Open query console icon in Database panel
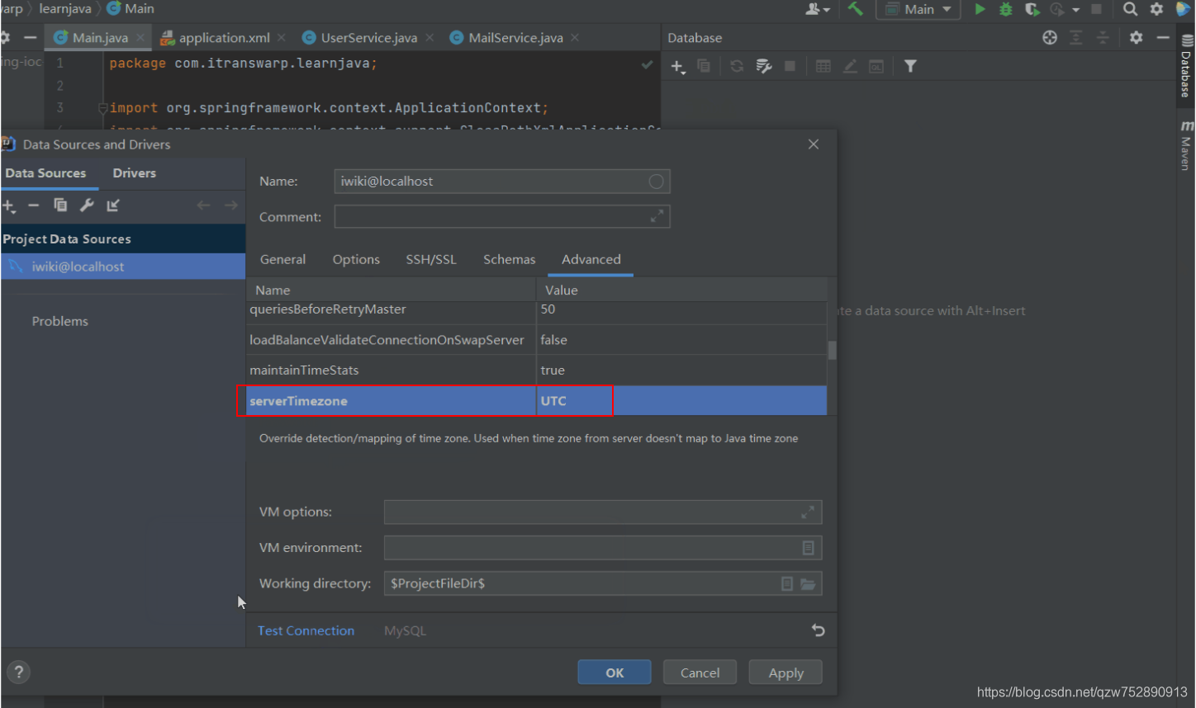Screen dimensions: 1196x708 tap(876, 66)
